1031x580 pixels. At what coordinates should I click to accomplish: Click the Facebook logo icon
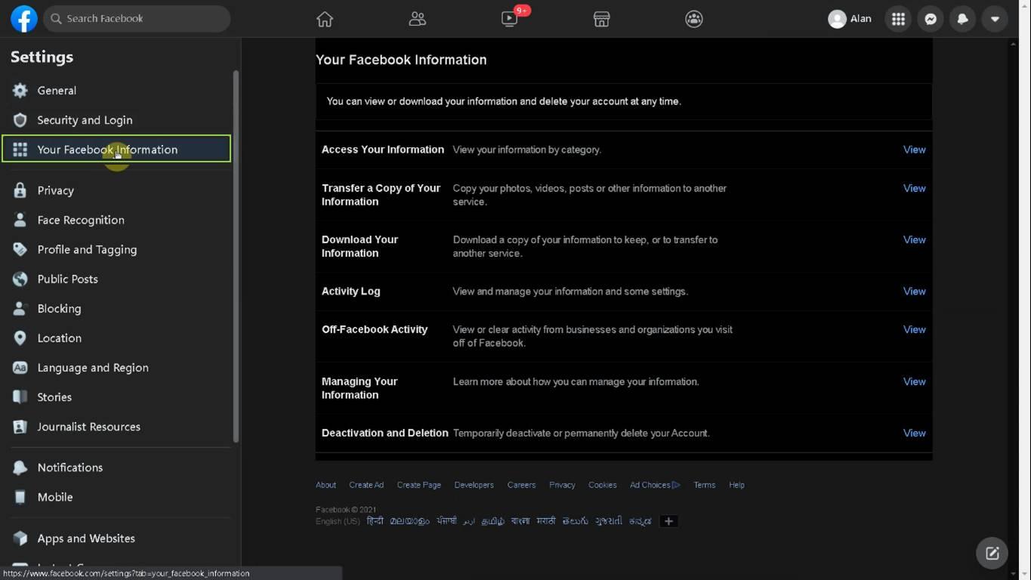(x=24, y=19)
